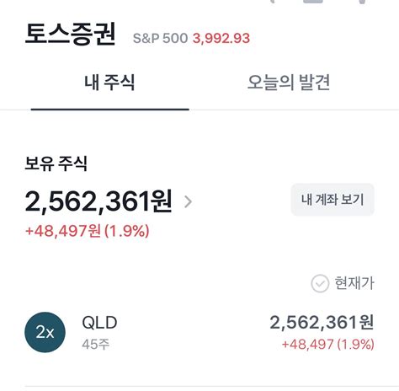Viewport: 399px width, 391px height.
Task: Toggle the 현재가 check circle
Action: coord(320,283)
